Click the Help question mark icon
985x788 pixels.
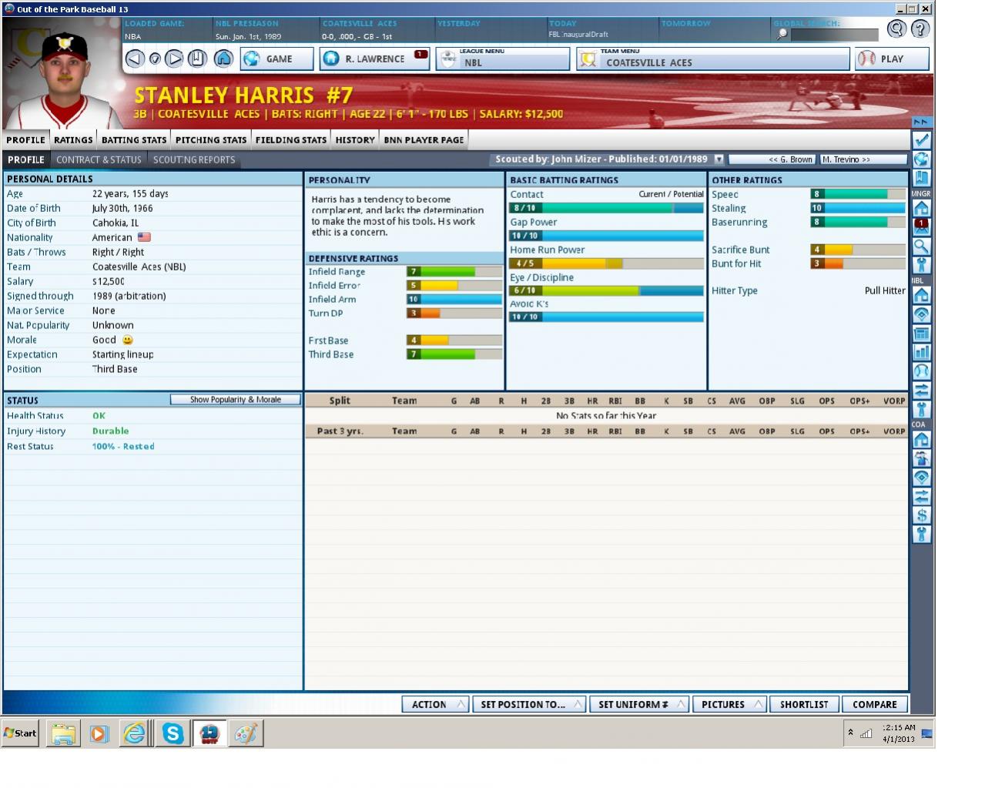coord(919,29)
